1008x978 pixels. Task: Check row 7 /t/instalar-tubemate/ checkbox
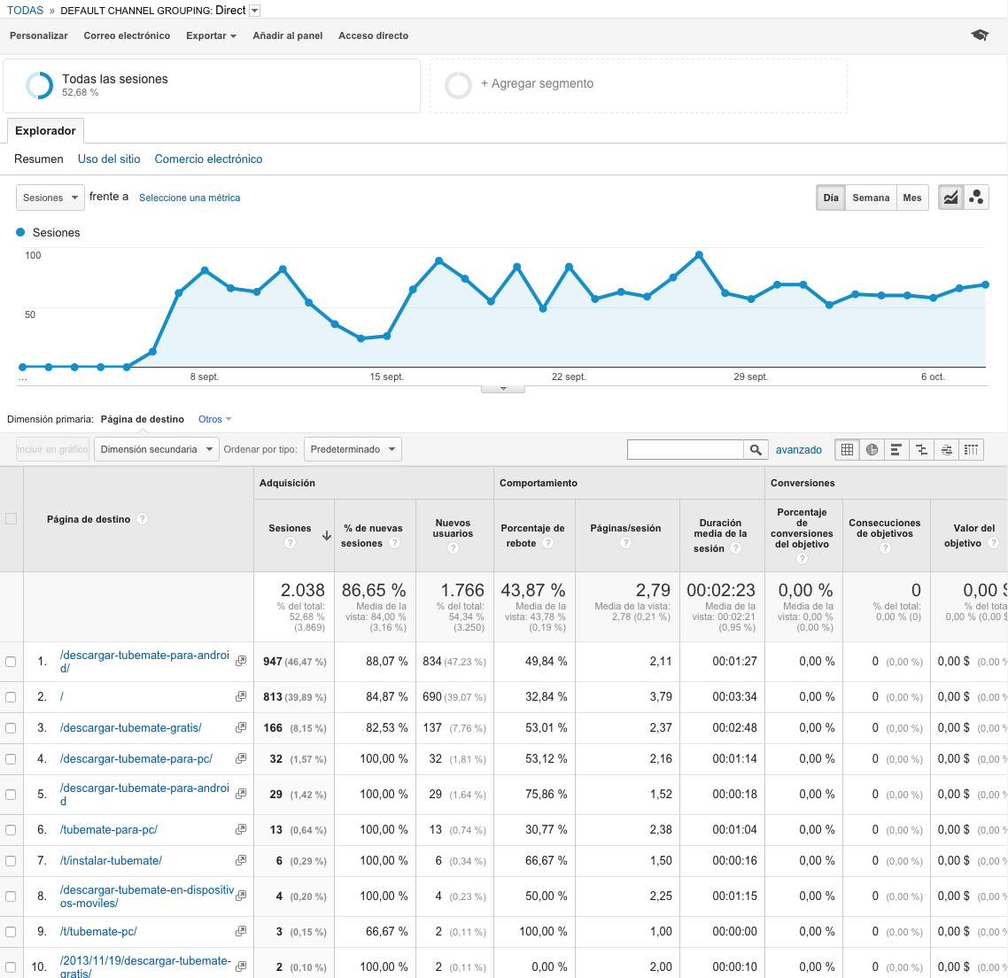point(11,861)
